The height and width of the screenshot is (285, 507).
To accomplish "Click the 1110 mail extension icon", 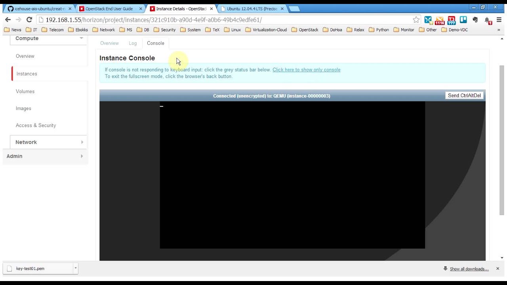I will 440,20.
